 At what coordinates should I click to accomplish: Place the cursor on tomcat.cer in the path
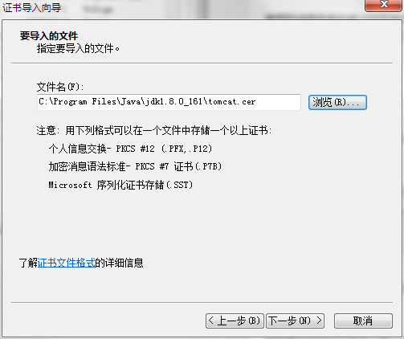[232, 102]
